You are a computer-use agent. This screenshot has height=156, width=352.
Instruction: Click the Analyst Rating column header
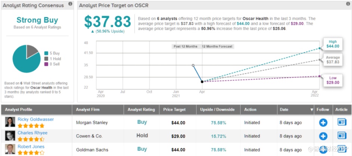(x=141, y=110)
